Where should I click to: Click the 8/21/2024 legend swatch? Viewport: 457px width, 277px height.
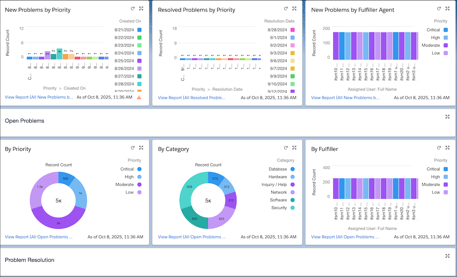pos(139,30)
